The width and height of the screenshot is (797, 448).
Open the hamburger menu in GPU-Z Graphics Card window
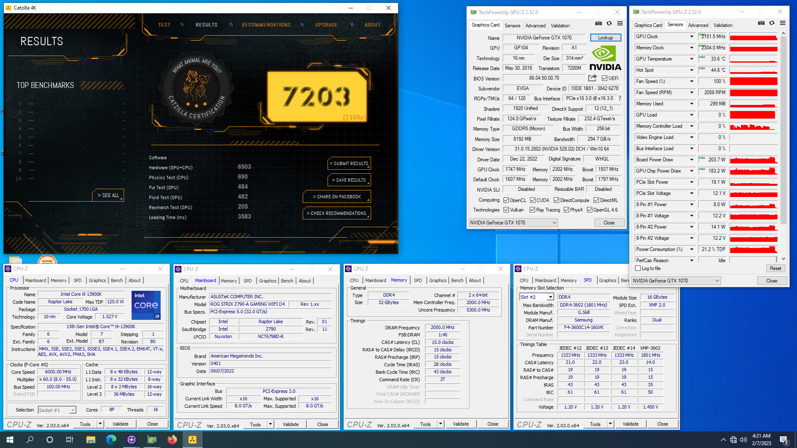[x=620, y=24]
